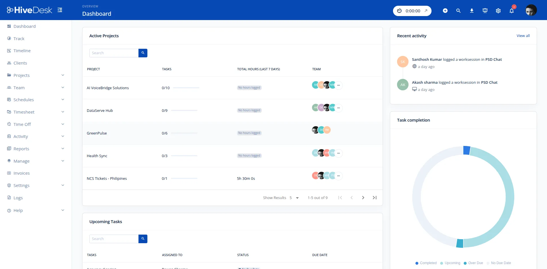Viewport: 547px width, 269px height.
Task: Open the settings gear in the top bar
Action: tap(498, 11)
